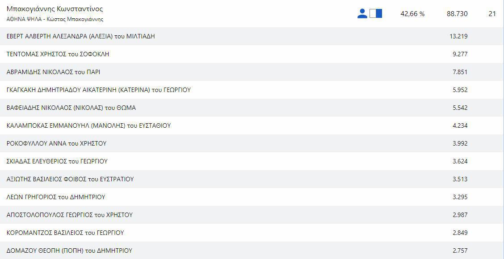504x259 pixels.
Task: Click the ΡΟΚΟΦΥΛΛΟΥ ΑΝΝΑ row
Action: point(57,143)
